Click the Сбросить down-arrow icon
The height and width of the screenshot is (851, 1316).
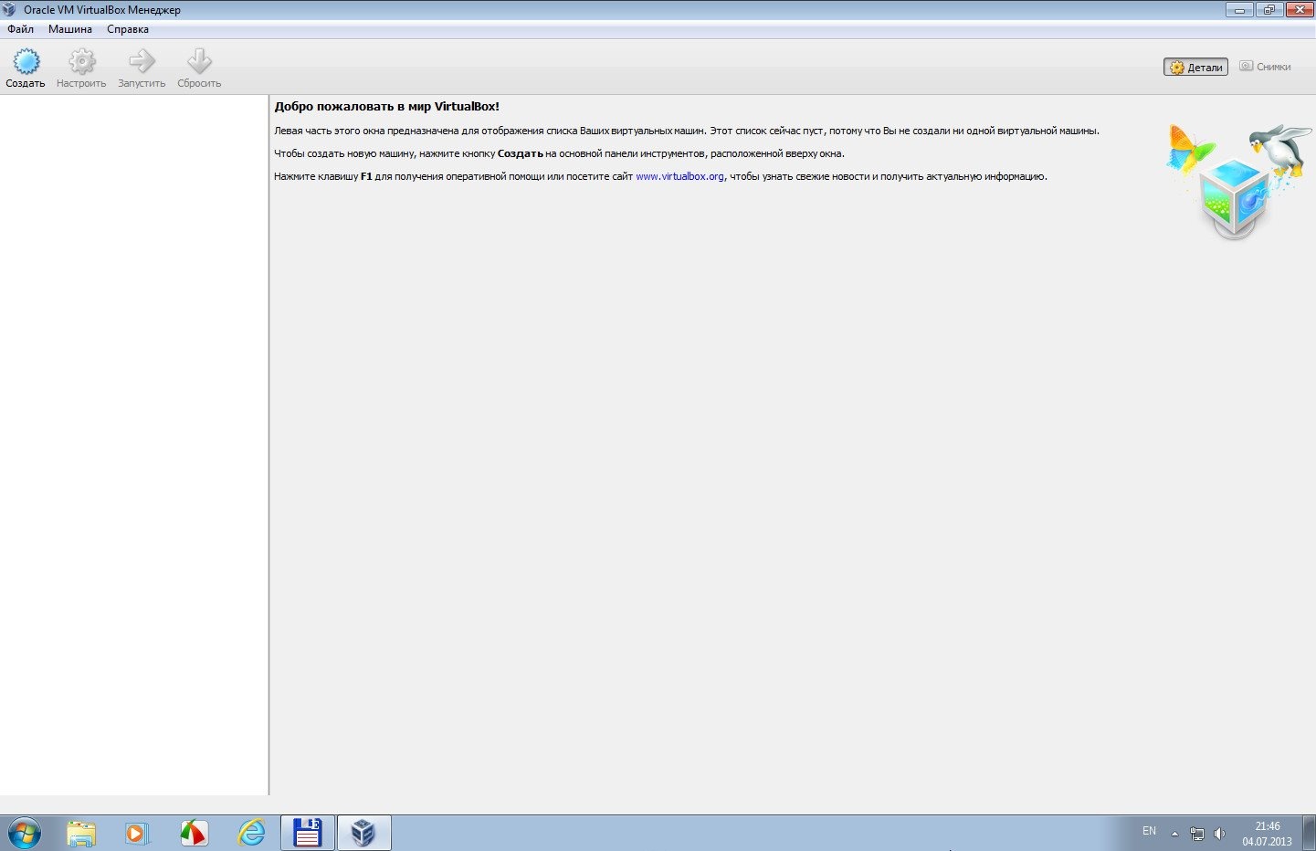tap(199, 62)
